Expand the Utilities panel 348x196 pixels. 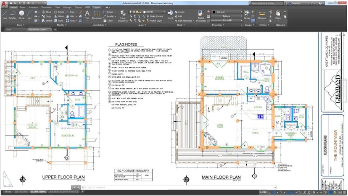tap(264, 25)
